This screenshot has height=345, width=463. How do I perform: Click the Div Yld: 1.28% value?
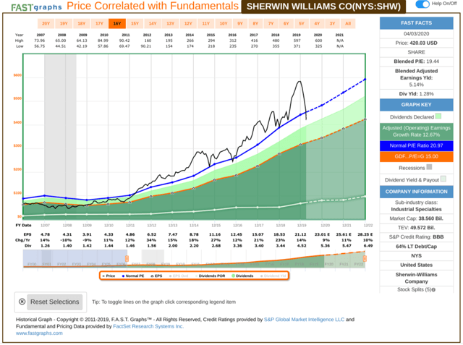coord(417,94)
